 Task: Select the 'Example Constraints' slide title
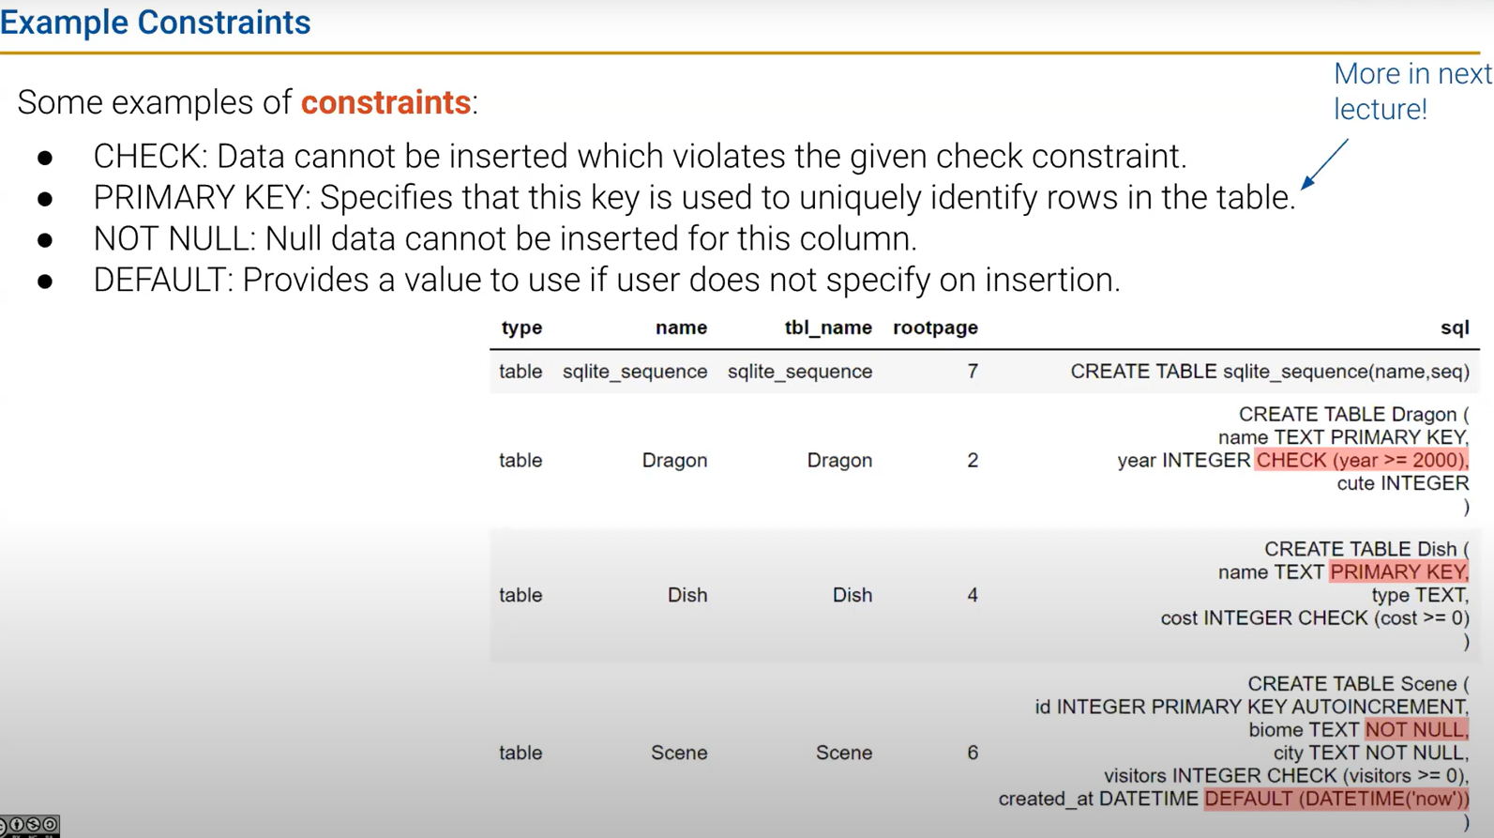point(156,23)
